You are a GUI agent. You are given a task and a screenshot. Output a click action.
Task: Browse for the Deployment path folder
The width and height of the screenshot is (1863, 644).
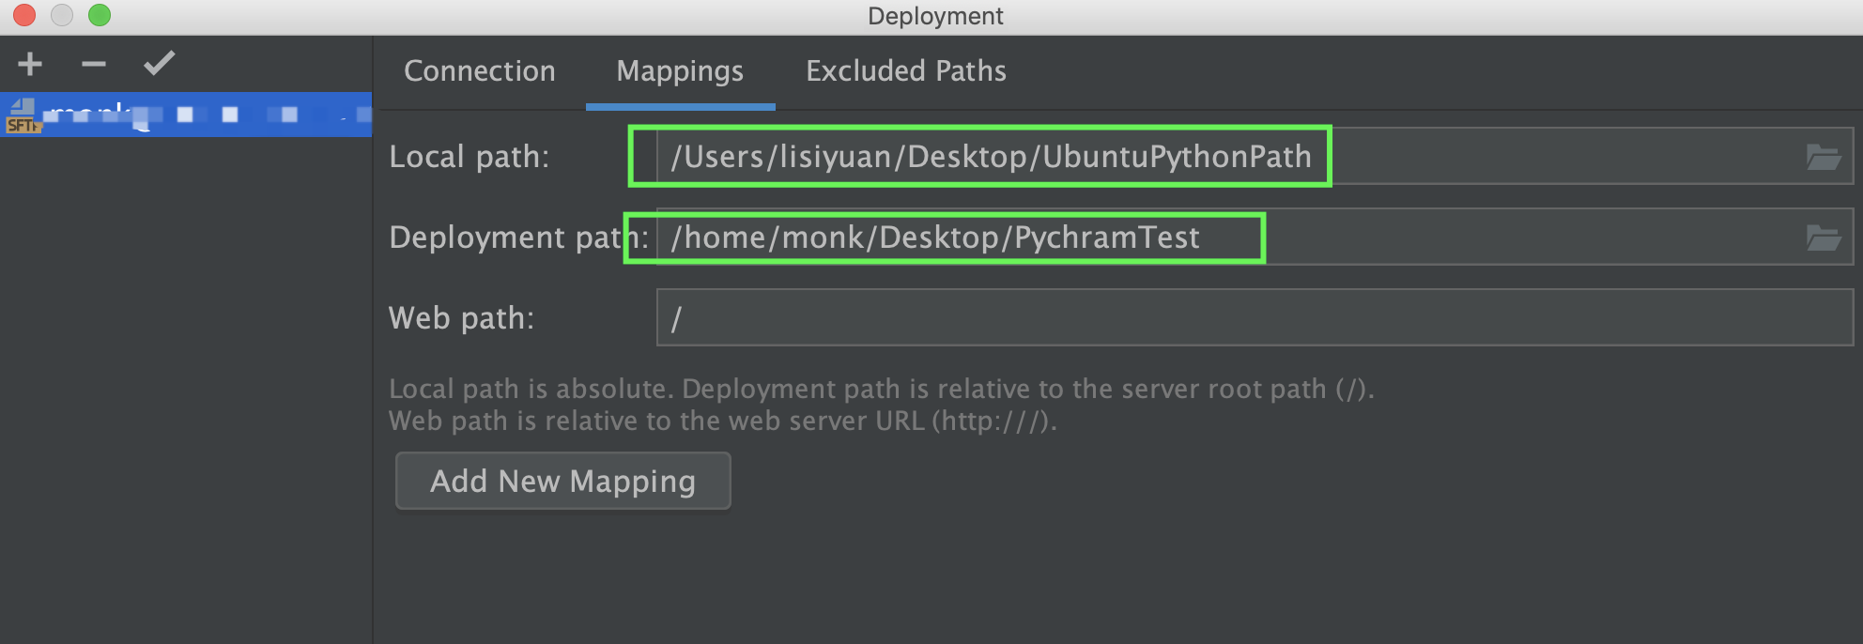click(x=1824, y=238)
